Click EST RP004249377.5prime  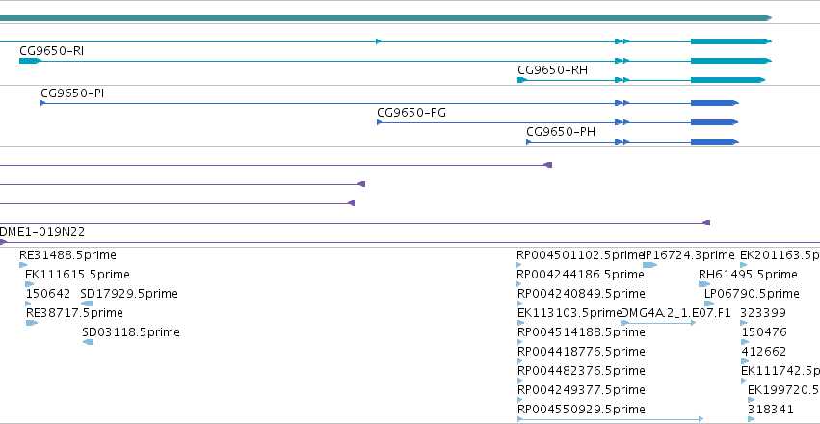(581, 390)
